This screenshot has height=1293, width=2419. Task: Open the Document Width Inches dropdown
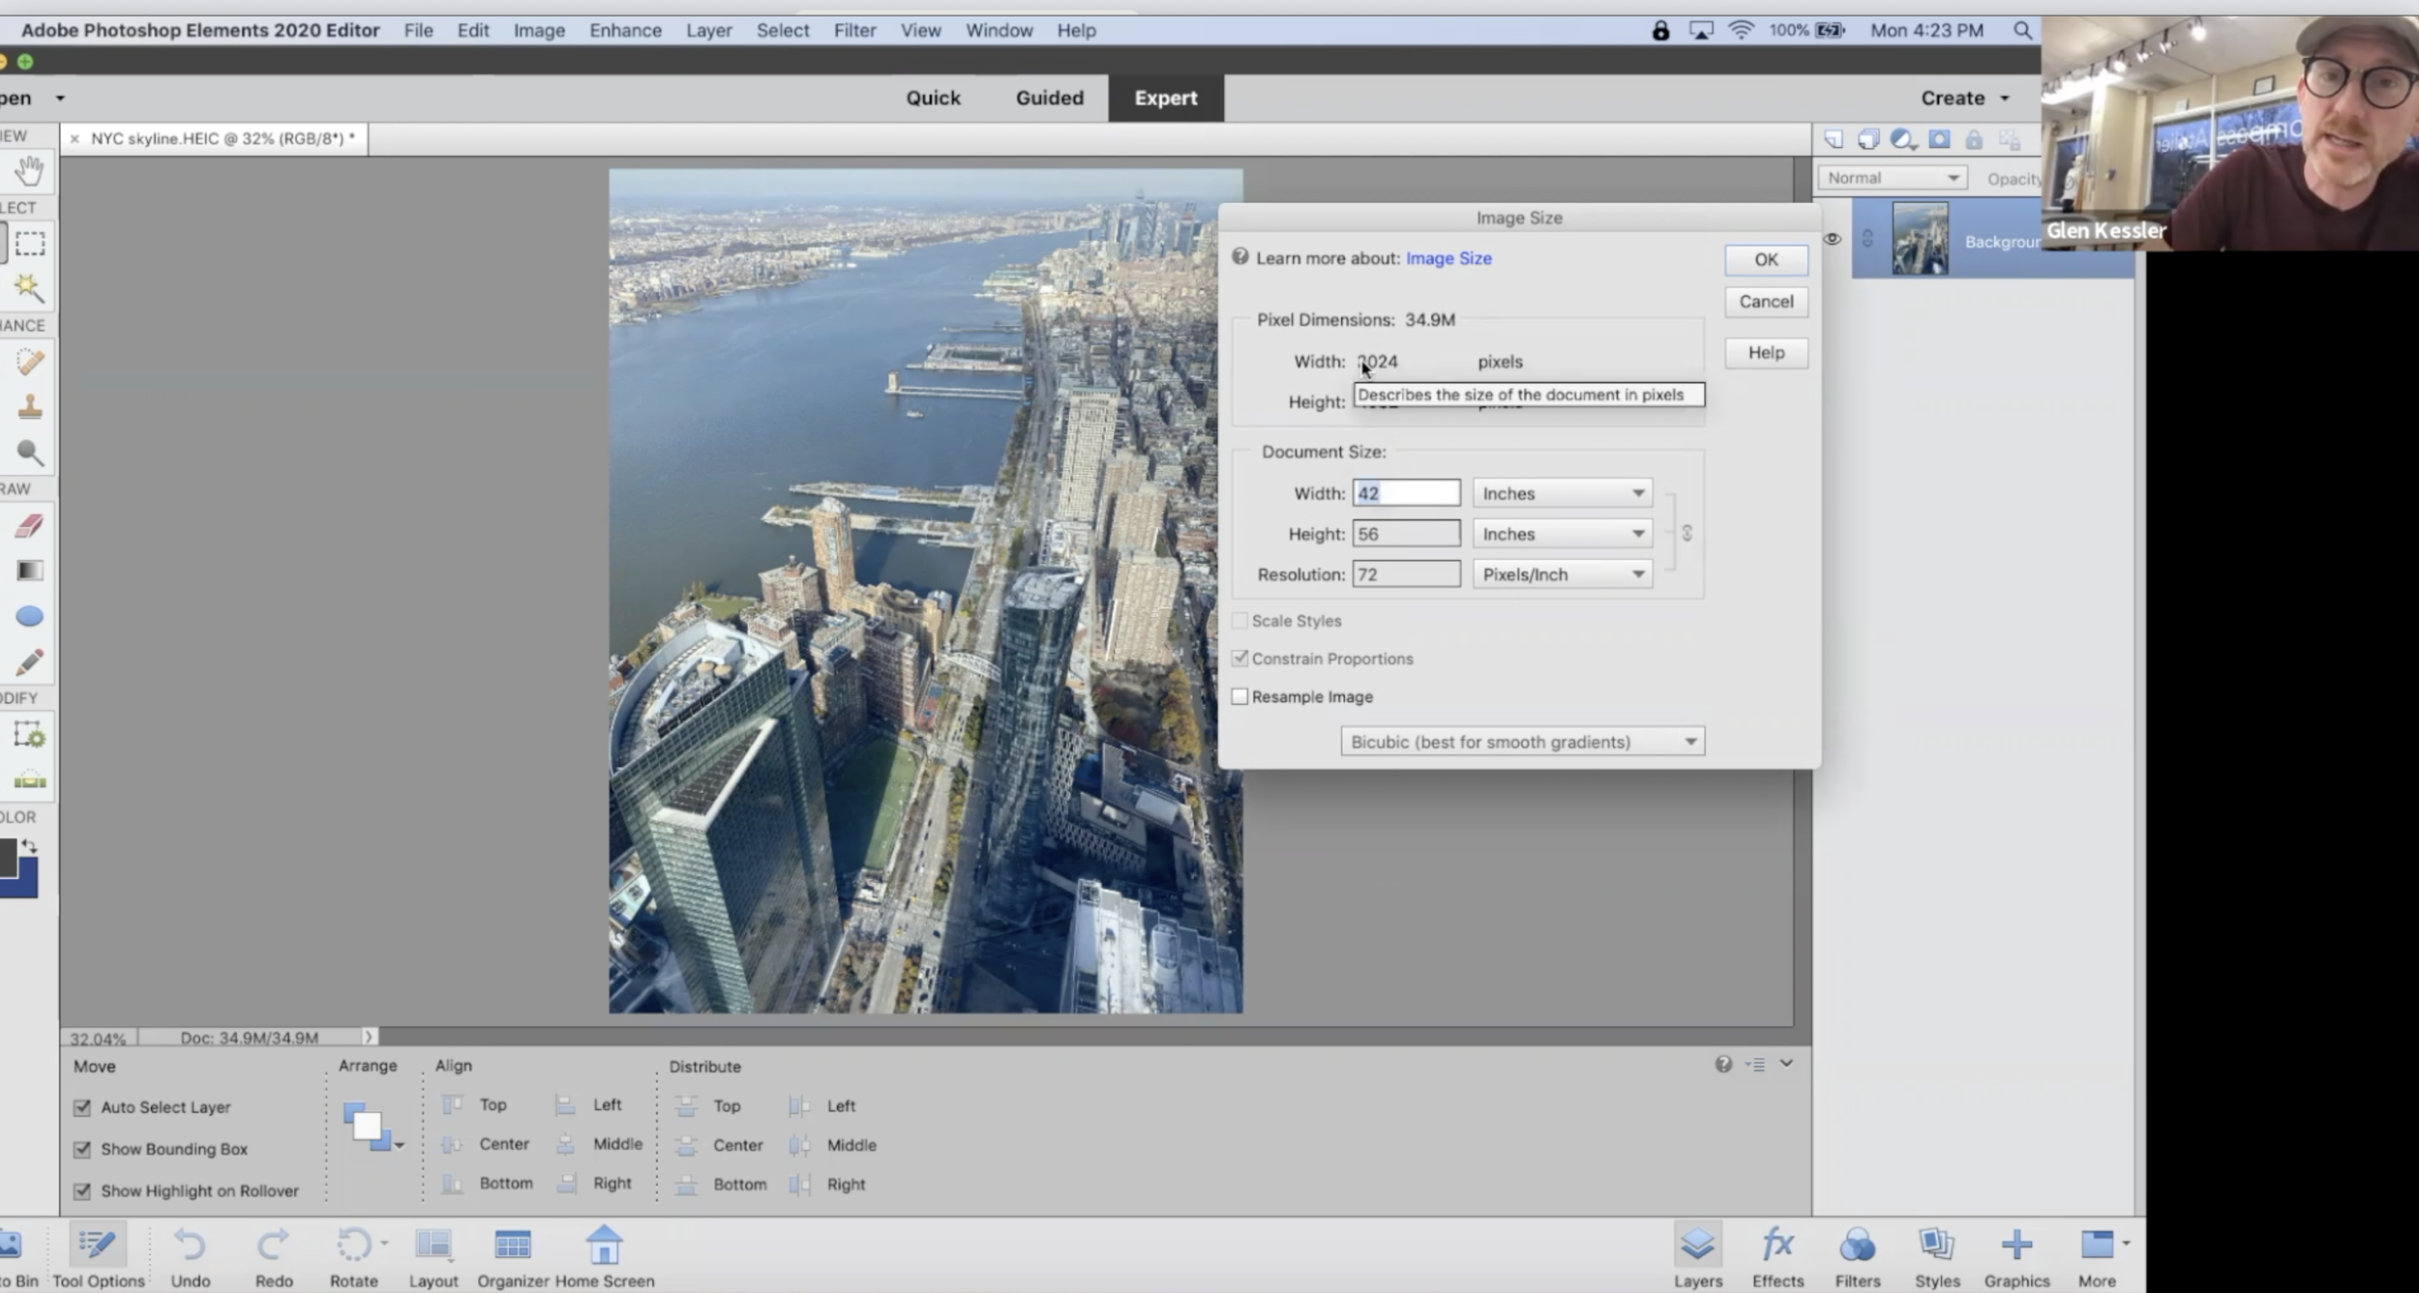[x=1562, y=493]
